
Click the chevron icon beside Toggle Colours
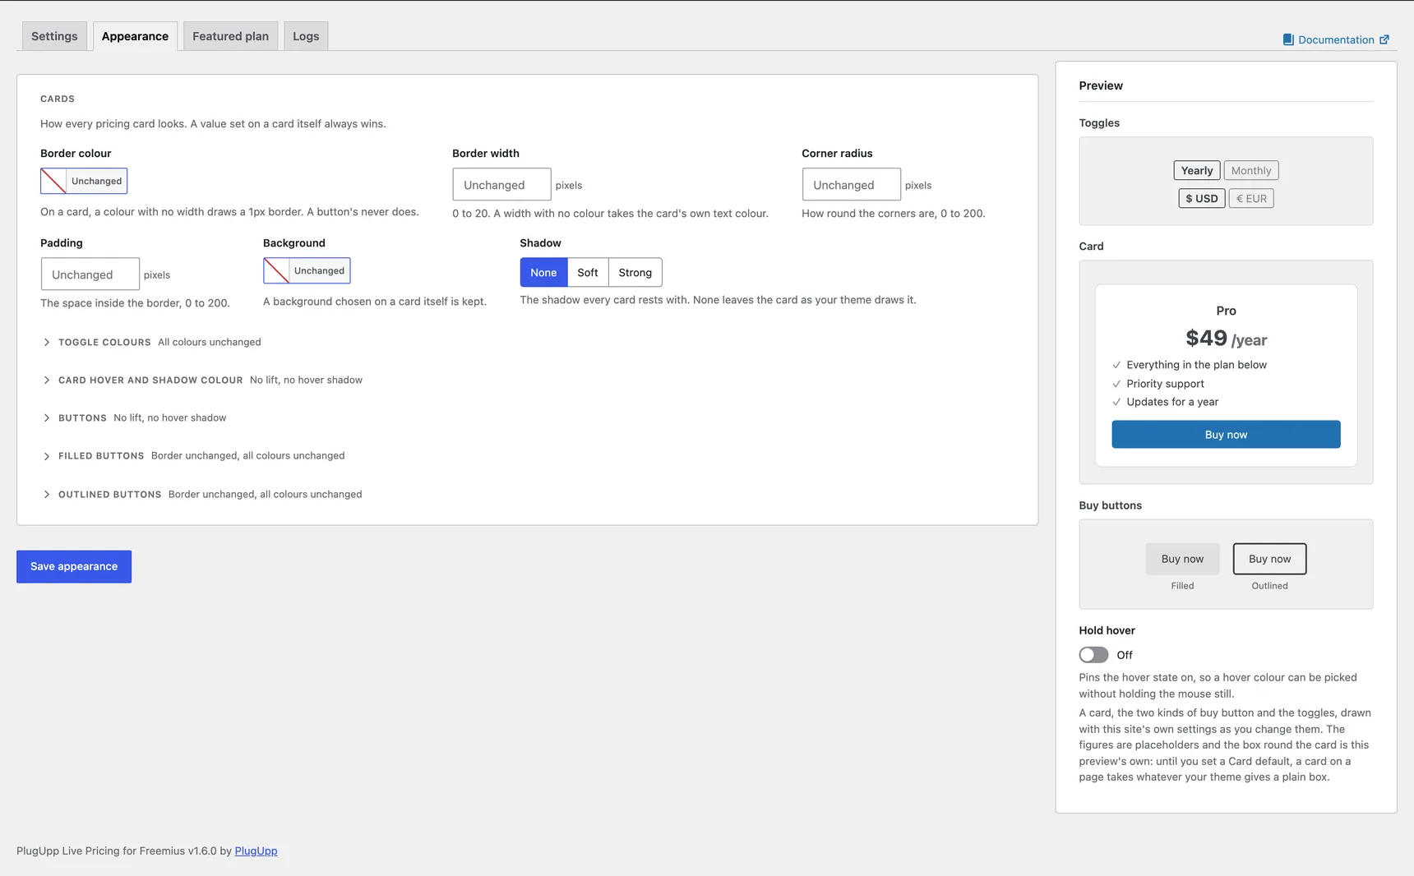[x=47, y=343]
